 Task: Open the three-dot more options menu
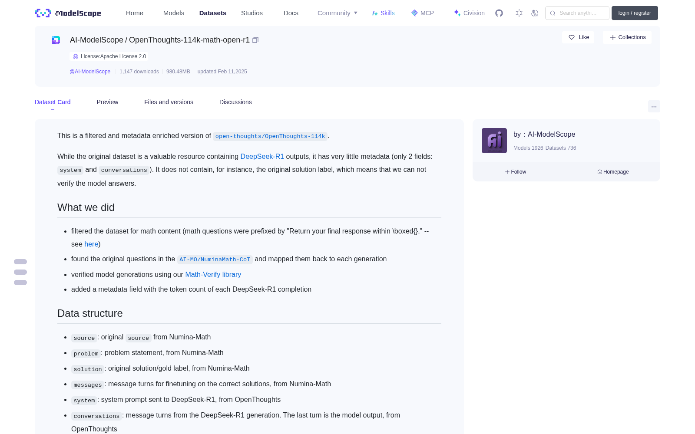[x=654, y=106]
